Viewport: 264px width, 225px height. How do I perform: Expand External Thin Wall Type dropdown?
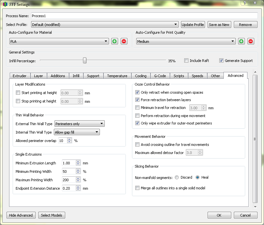[79, 124]
